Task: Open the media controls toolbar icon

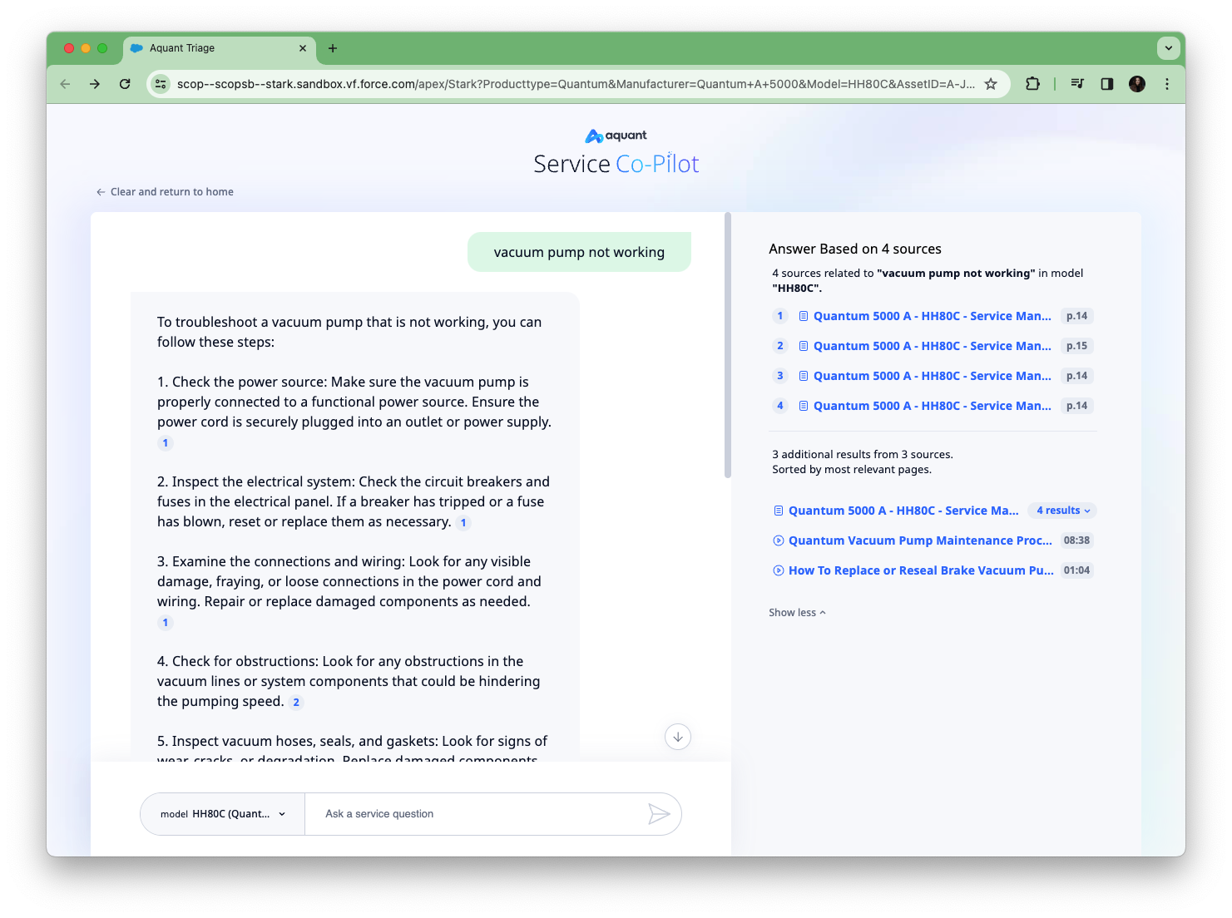Action: tap(1077, 84)
